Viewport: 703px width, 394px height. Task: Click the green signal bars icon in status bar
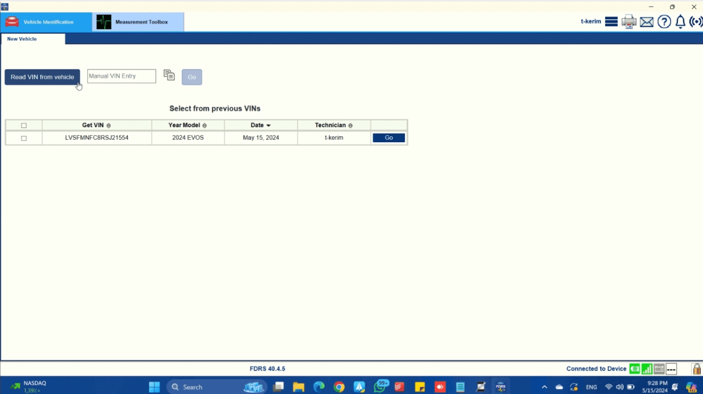647,369
